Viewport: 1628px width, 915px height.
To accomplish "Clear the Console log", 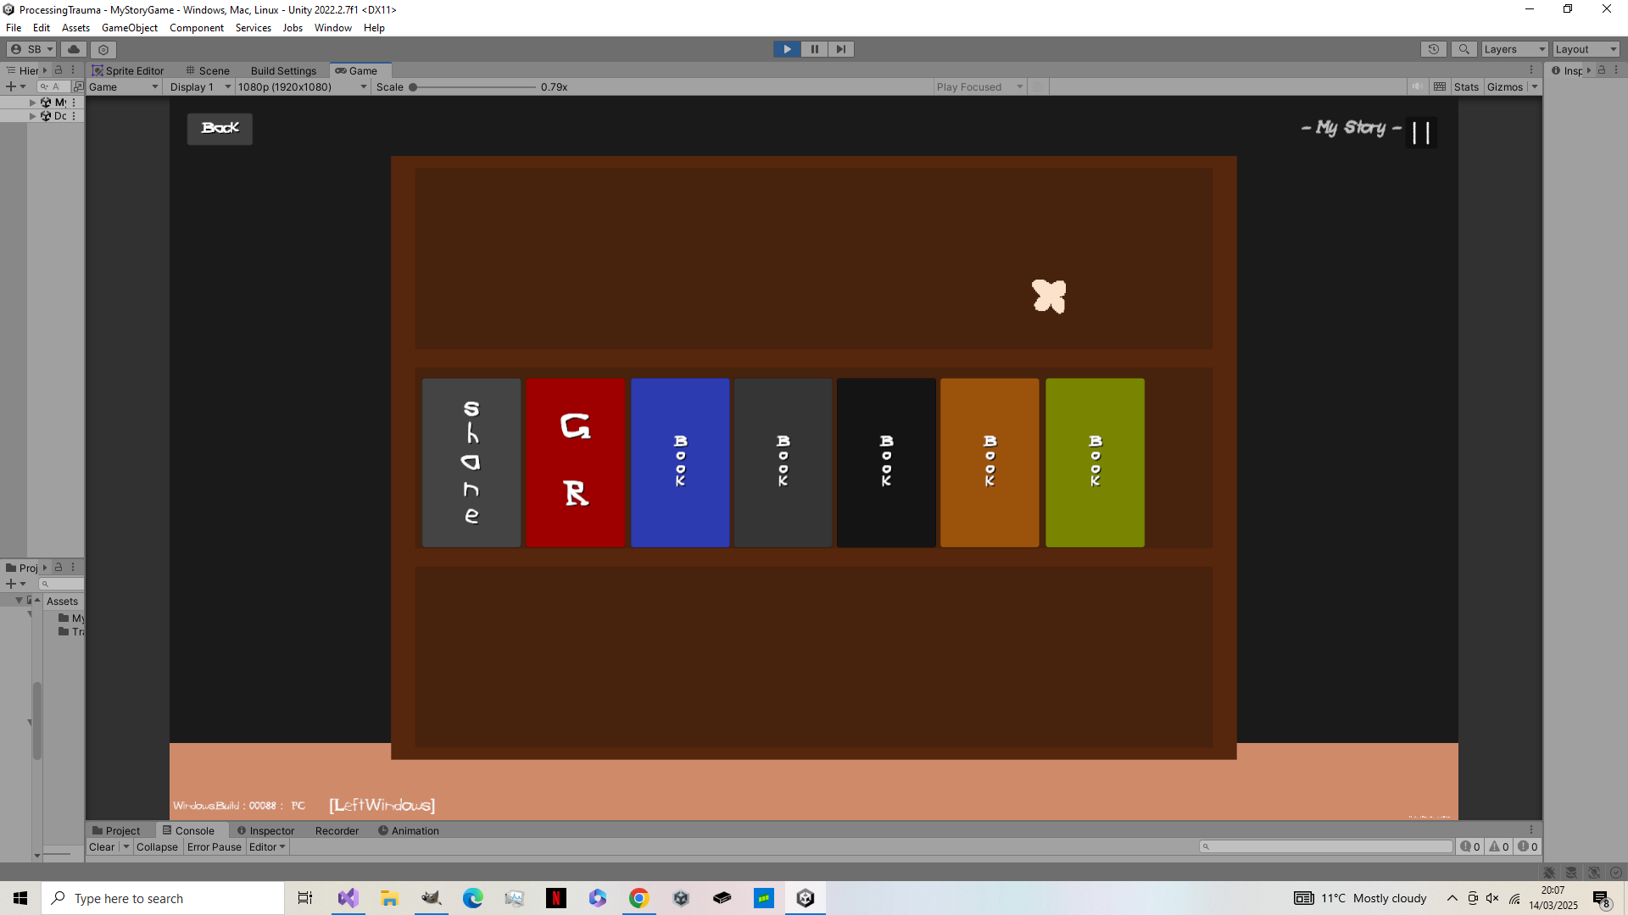I will point(101,846).
